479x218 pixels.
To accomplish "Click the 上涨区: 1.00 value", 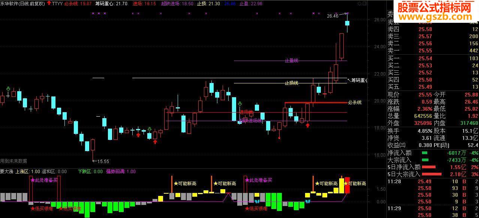I will 28,172.
